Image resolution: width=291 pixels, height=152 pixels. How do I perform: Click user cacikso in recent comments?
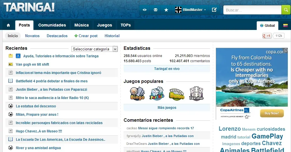tap(132, 128)
